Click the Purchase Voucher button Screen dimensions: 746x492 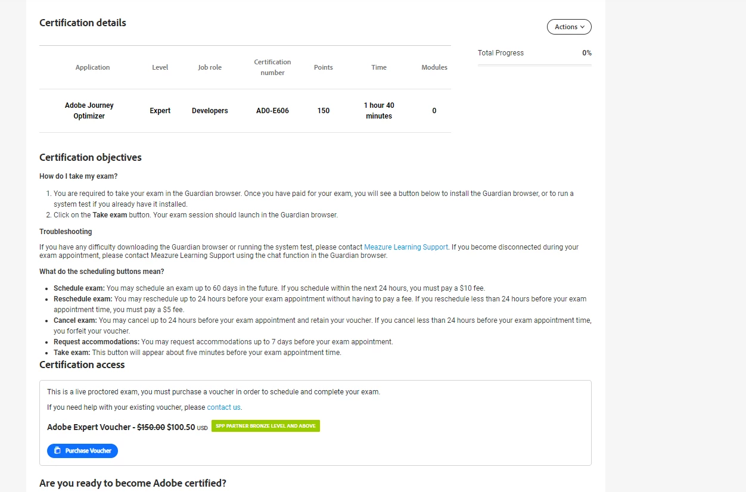(82, 451)
